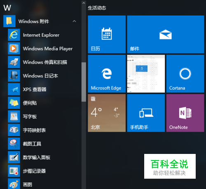Click the Windows 日记本 label
206x189 pixels.
point(40,76)
